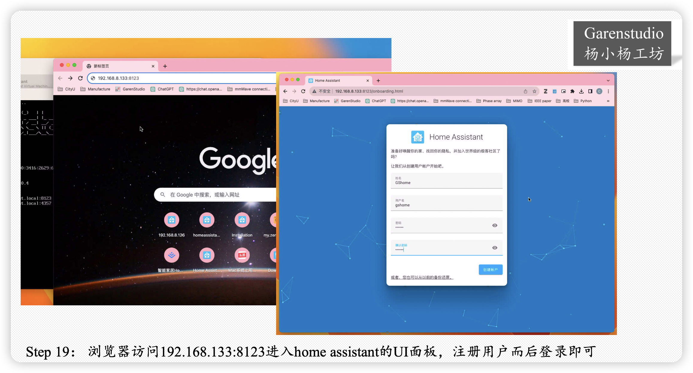Click the Home Assistant logo icon

pos(417,137)
